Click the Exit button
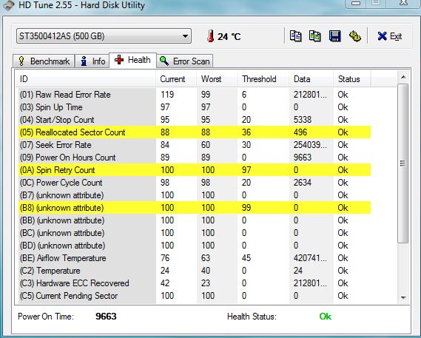 click(390, 36)
